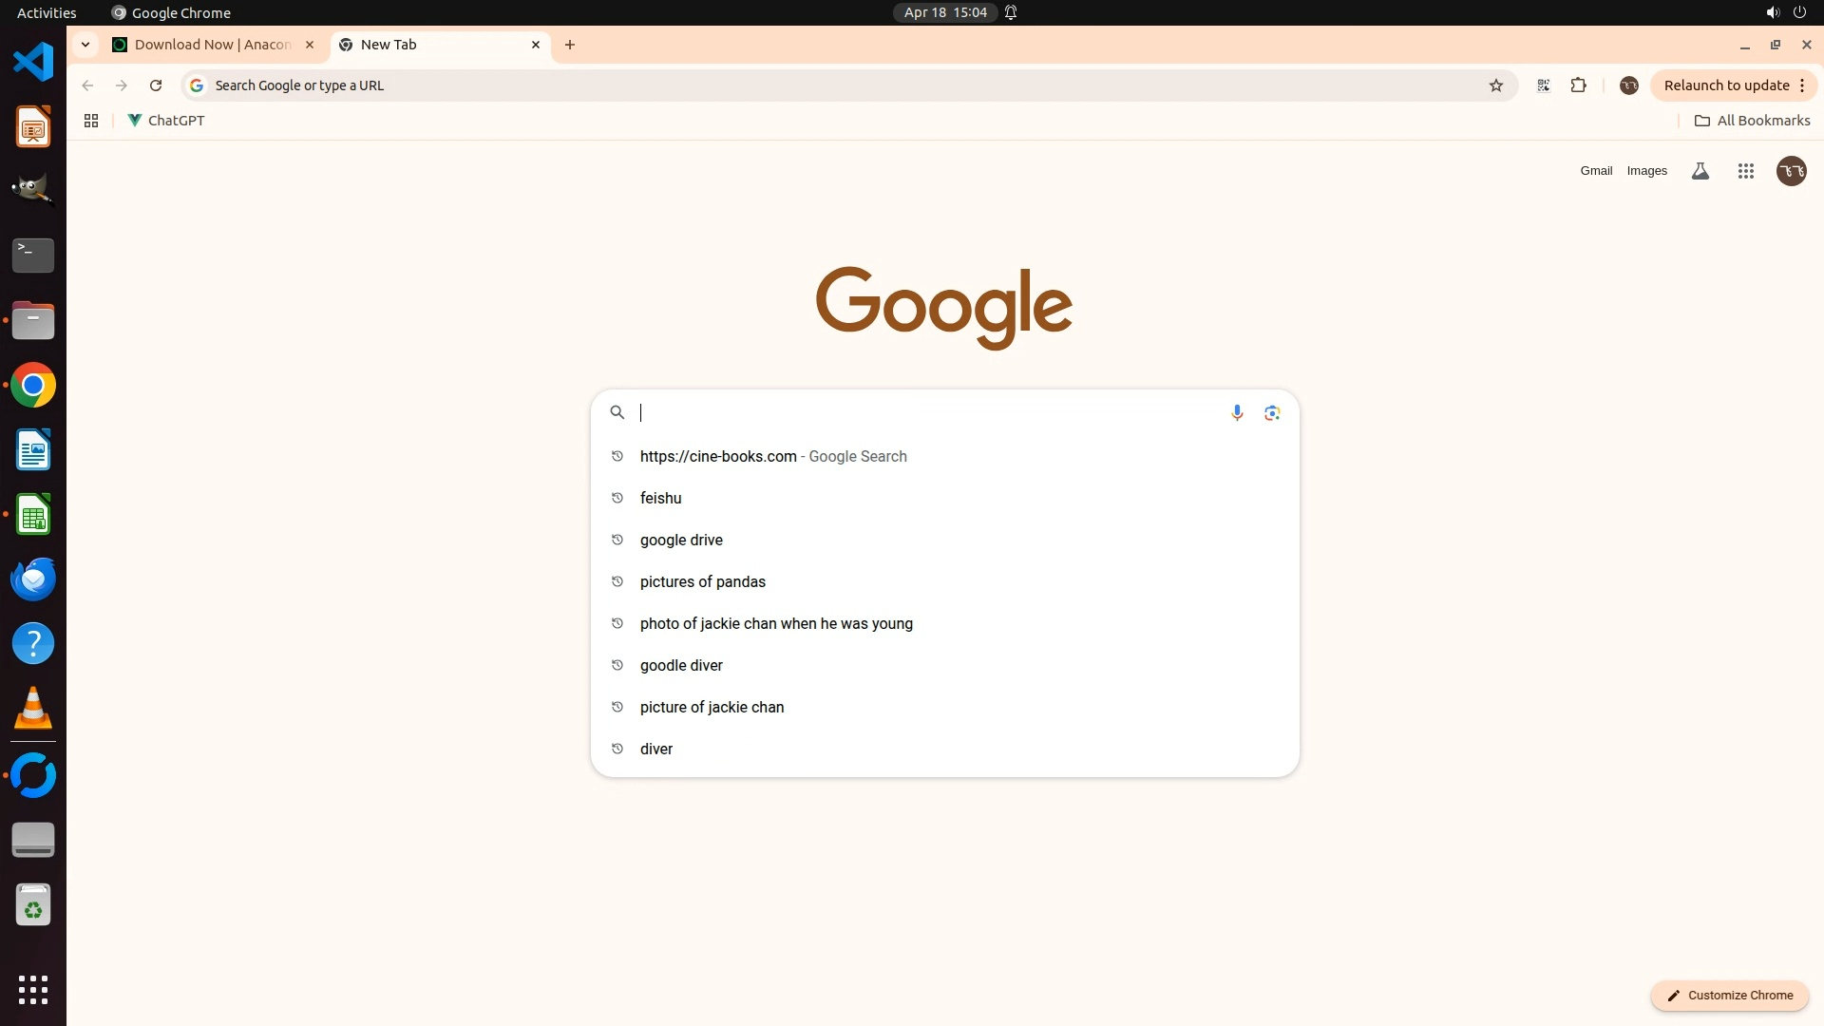This screenshot has height=1026, width=1824.
Task: Open Google apps grid launcher
Action: [1745, 171]
